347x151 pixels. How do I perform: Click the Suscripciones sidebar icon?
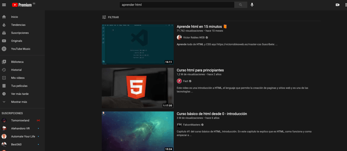click(x=4, y=33)
